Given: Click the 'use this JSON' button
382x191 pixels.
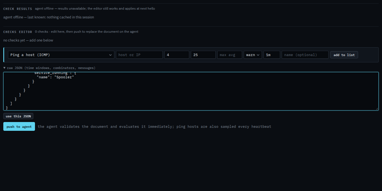Looking at the screenshot, I should click(18, 116).
